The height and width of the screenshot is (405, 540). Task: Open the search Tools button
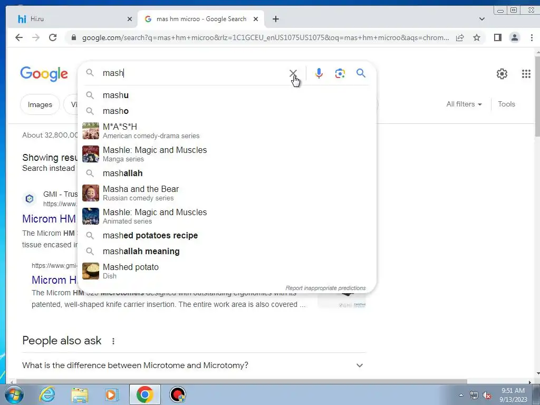point(506,104)
